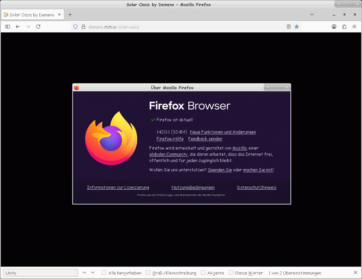Minimize the main Firefox window via toolbar
Viewport: 362px width, 279px height.
click(x=334, y=14)
